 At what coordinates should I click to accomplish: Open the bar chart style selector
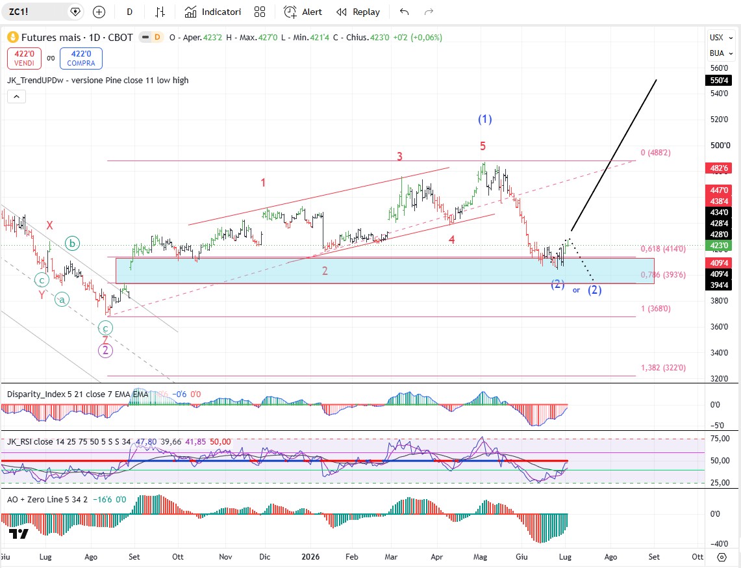[160, 12]
